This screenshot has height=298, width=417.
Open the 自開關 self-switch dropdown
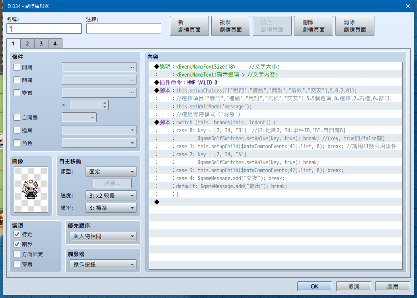point(79,118)
